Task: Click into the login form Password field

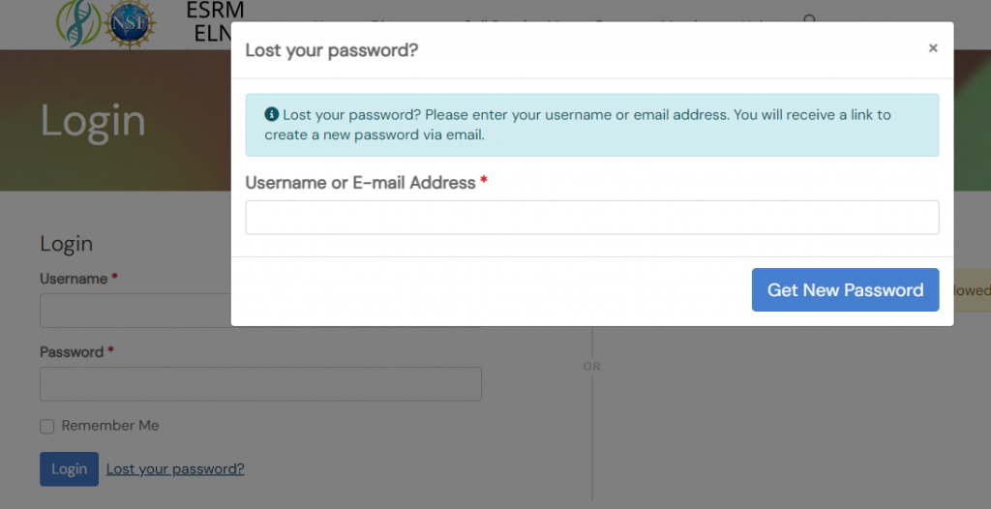Action: click(260, 384)
